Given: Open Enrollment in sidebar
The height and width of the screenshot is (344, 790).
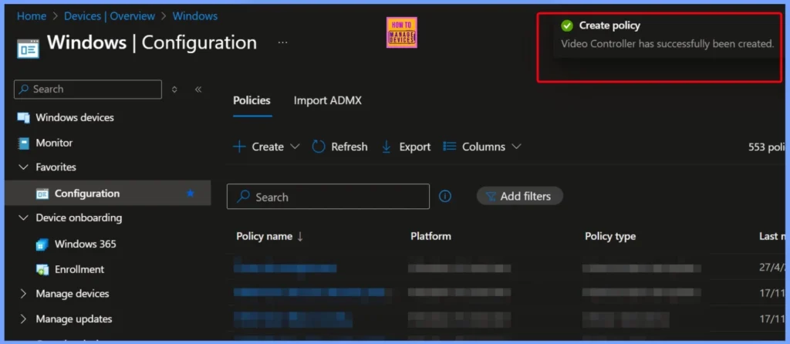Looking at the screenshot, I should tap(79, 269).
